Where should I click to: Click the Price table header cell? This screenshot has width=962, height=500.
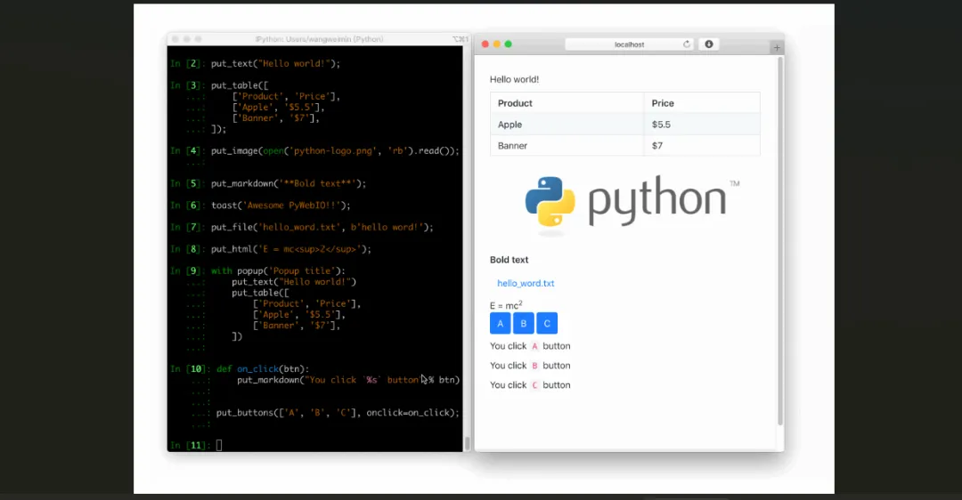[702, 103]
